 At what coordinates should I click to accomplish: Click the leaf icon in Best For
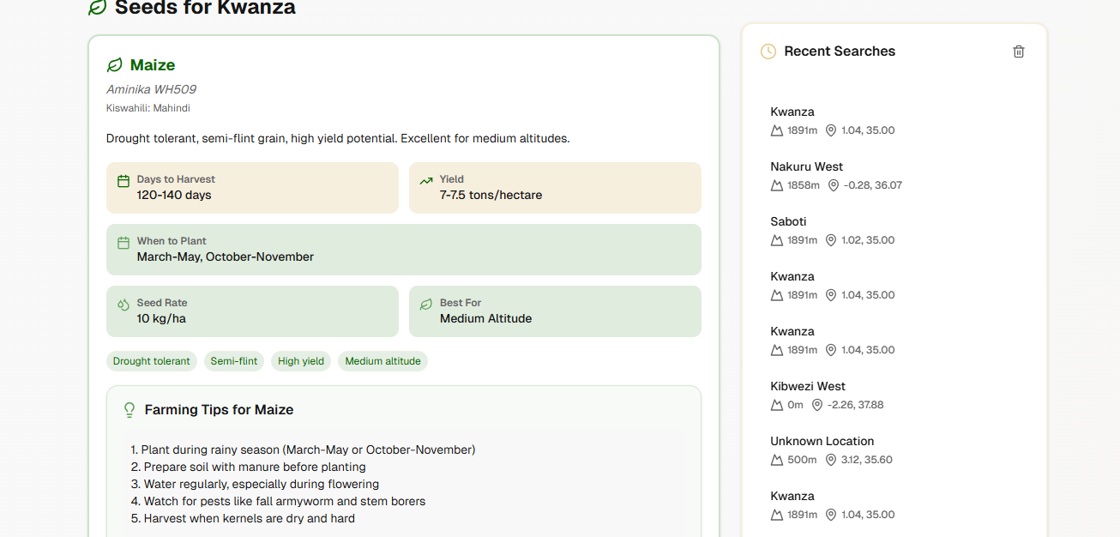426,305
